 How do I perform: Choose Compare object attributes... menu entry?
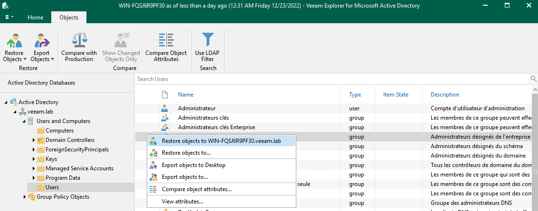[221, 189]
